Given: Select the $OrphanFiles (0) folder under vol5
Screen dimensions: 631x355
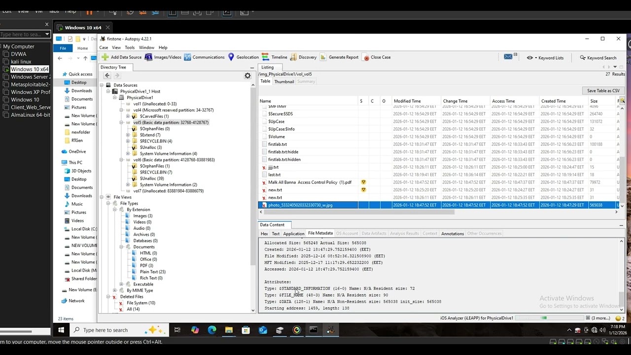Looking at the screenshot, I should (x=150, y=129).
